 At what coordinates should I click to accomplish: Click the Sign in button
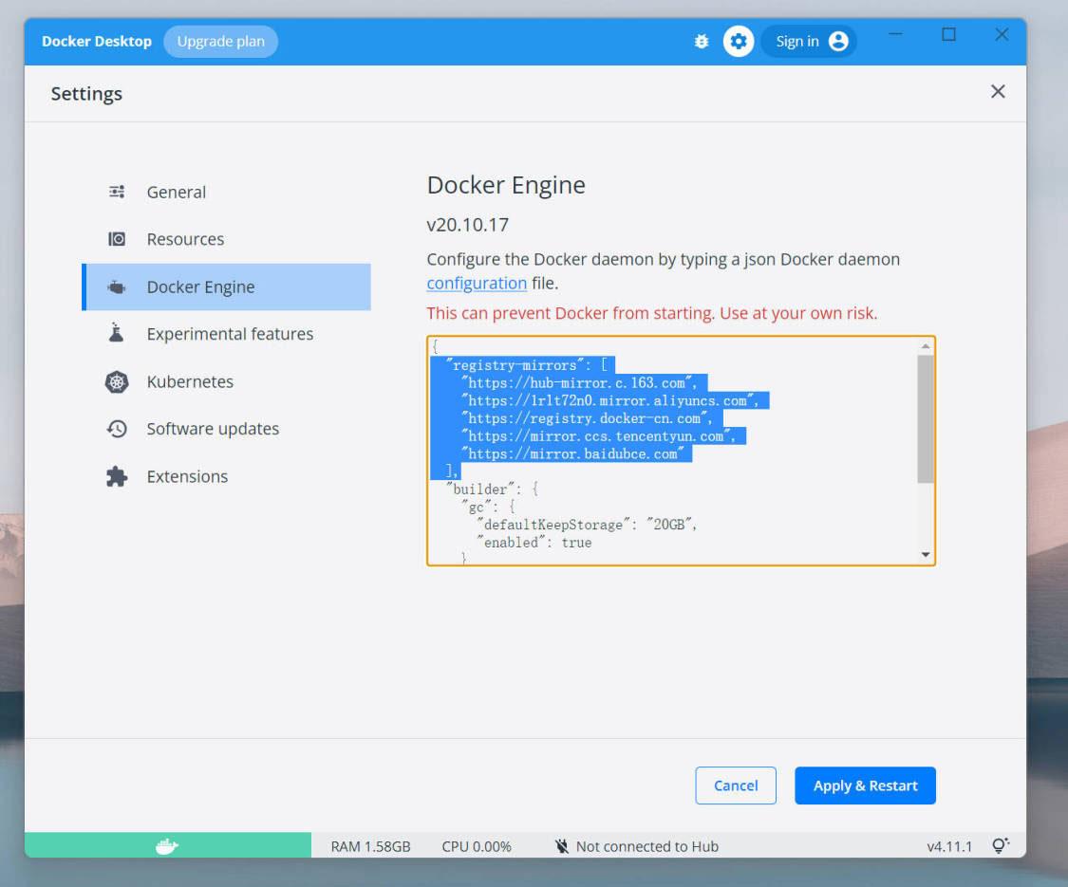tap(809, 42)
